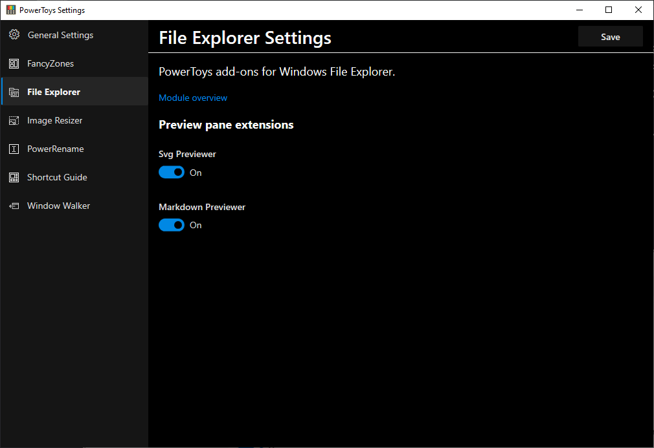
Task: Click the PowerRename icon in sidebar
Action: coord(14,149)
